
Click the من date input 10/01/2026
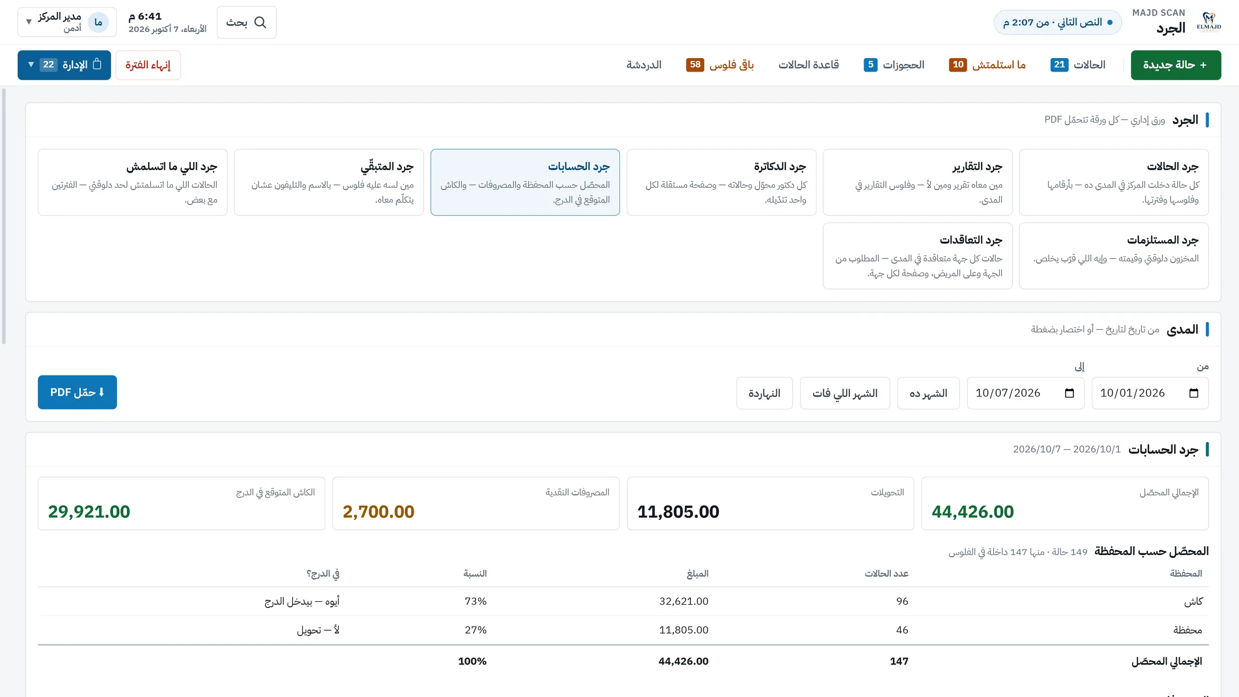click(x=1150, y=393)
